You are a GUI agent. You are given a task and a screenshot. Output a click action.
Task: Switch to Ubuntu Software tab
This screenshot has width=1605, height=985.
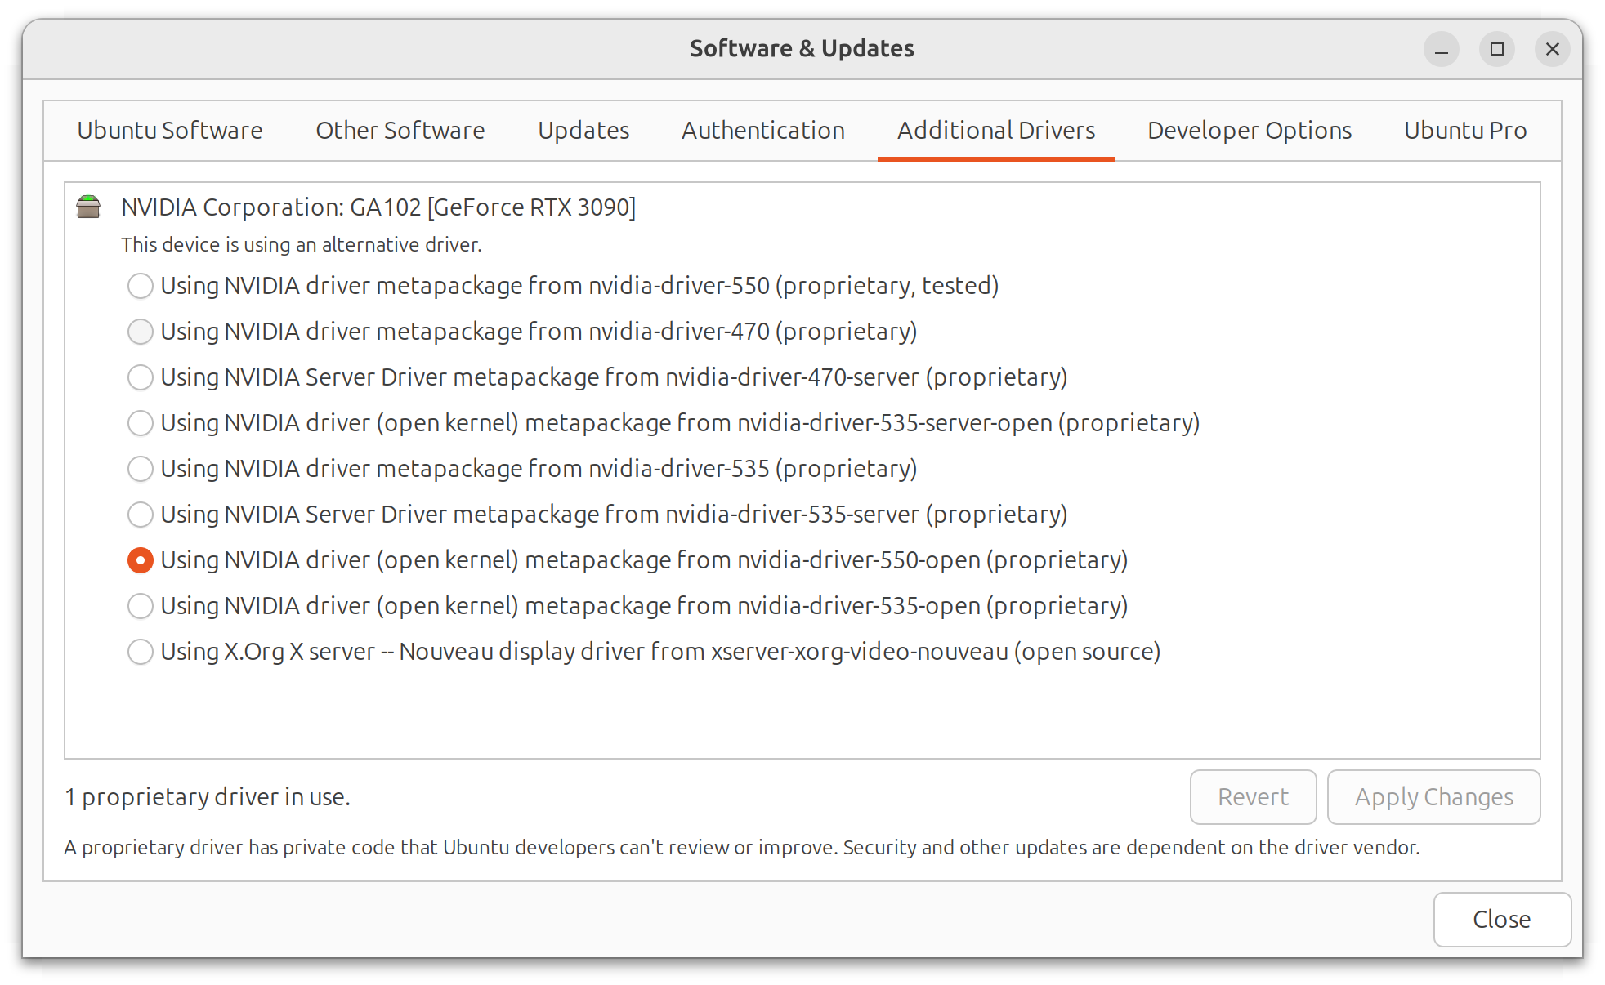pos(170,129)
